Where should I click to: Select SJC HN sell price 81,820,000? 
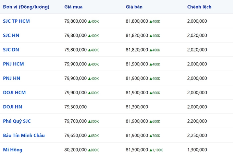click(137, 35)
